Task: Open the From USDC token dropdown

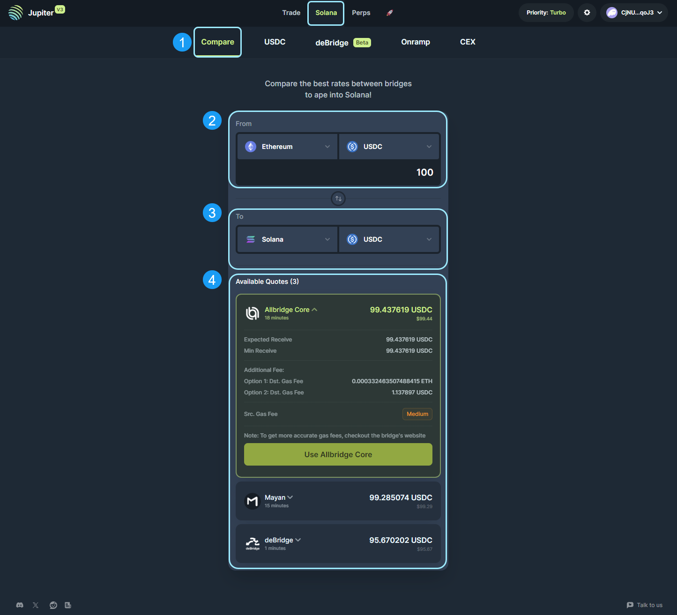Action: 389,147
